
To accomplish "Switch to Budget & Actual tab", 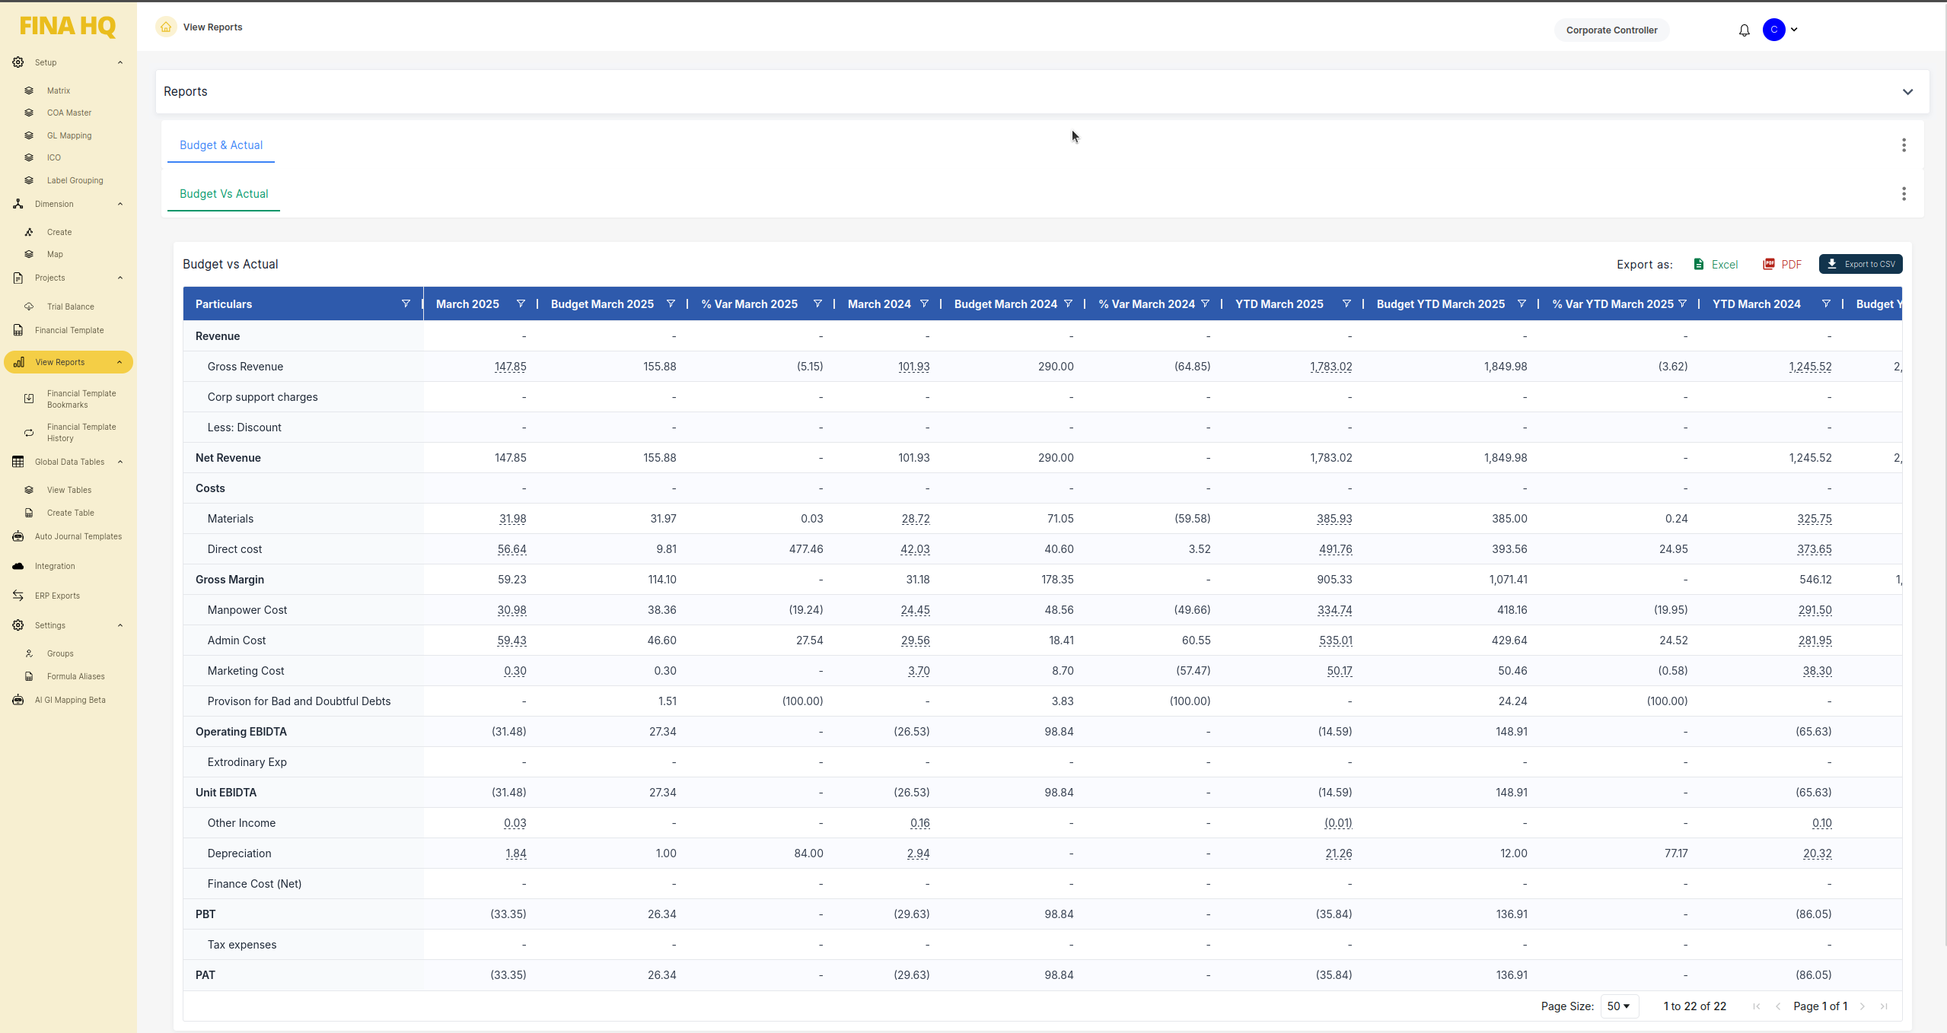I will (x=221, y=145).
